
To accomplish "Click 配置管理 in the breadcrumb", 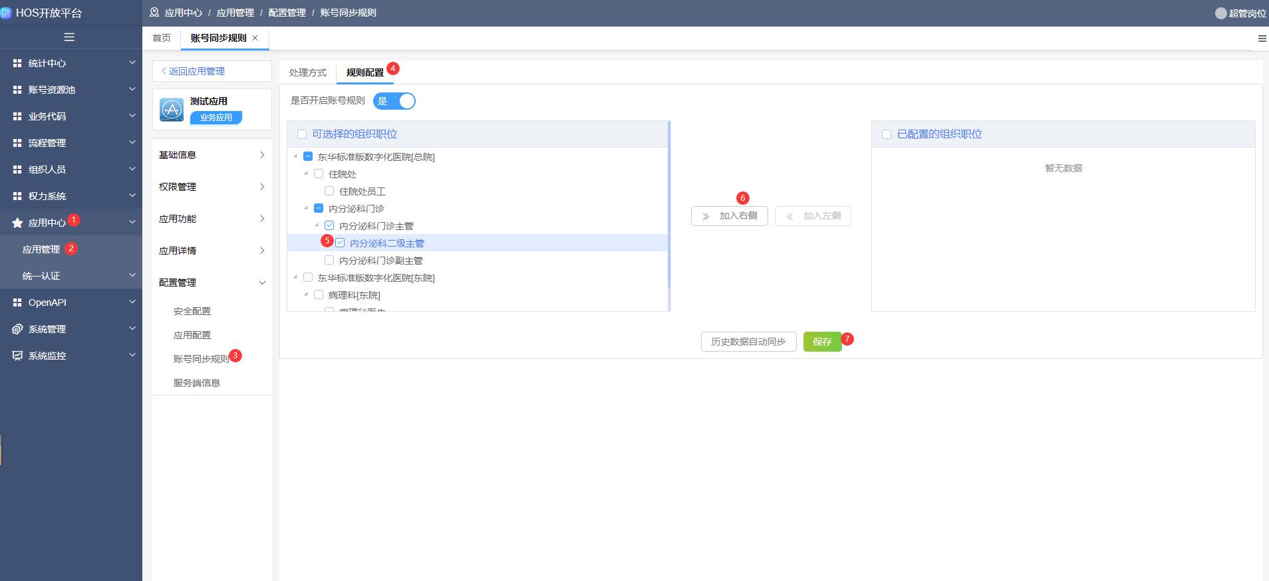I will 287,13.
